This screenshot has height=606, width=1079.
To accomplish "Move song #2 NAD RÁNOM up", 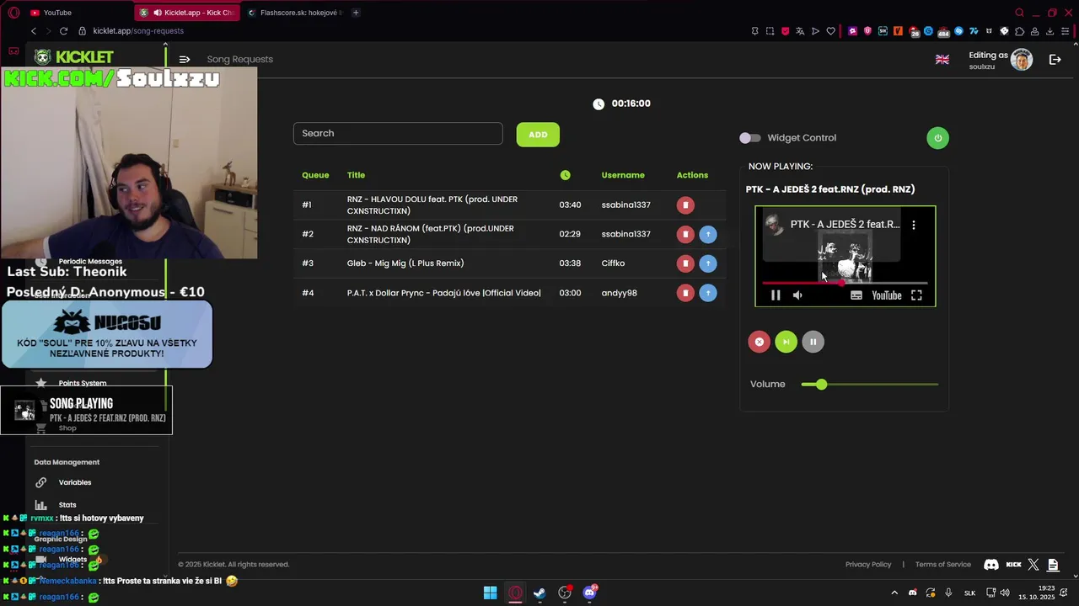I will point(708,234).
